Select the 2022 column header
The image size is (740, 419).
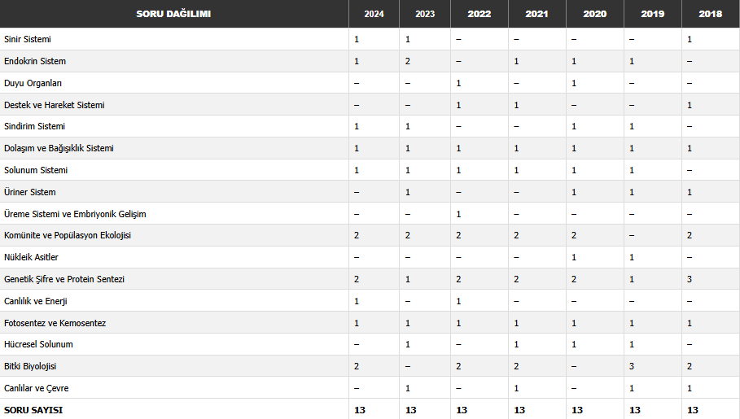click(479, 14)
